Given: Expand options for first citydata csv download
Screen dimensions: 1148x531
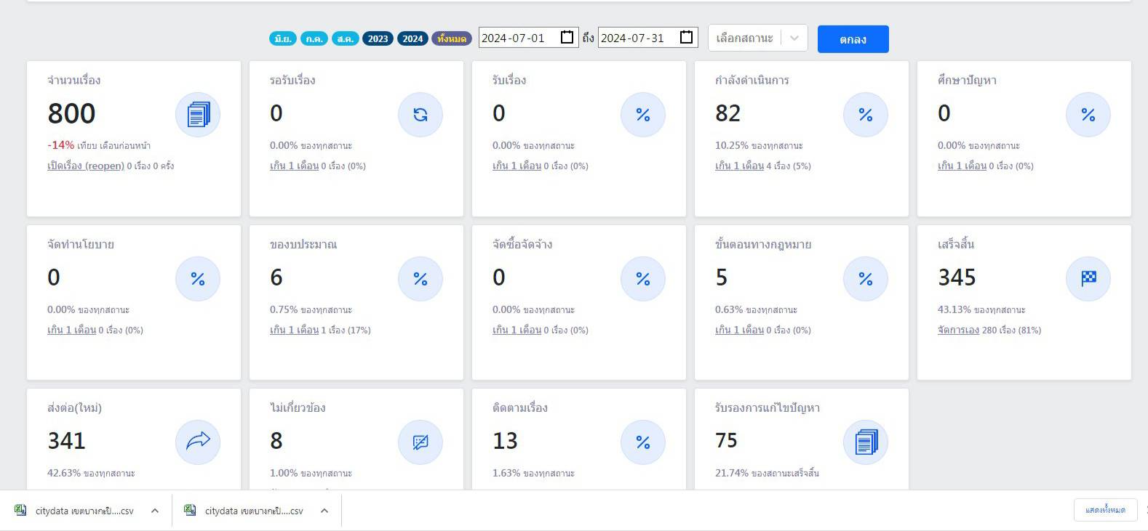Looking at the screenshot, I should [155, 511].
